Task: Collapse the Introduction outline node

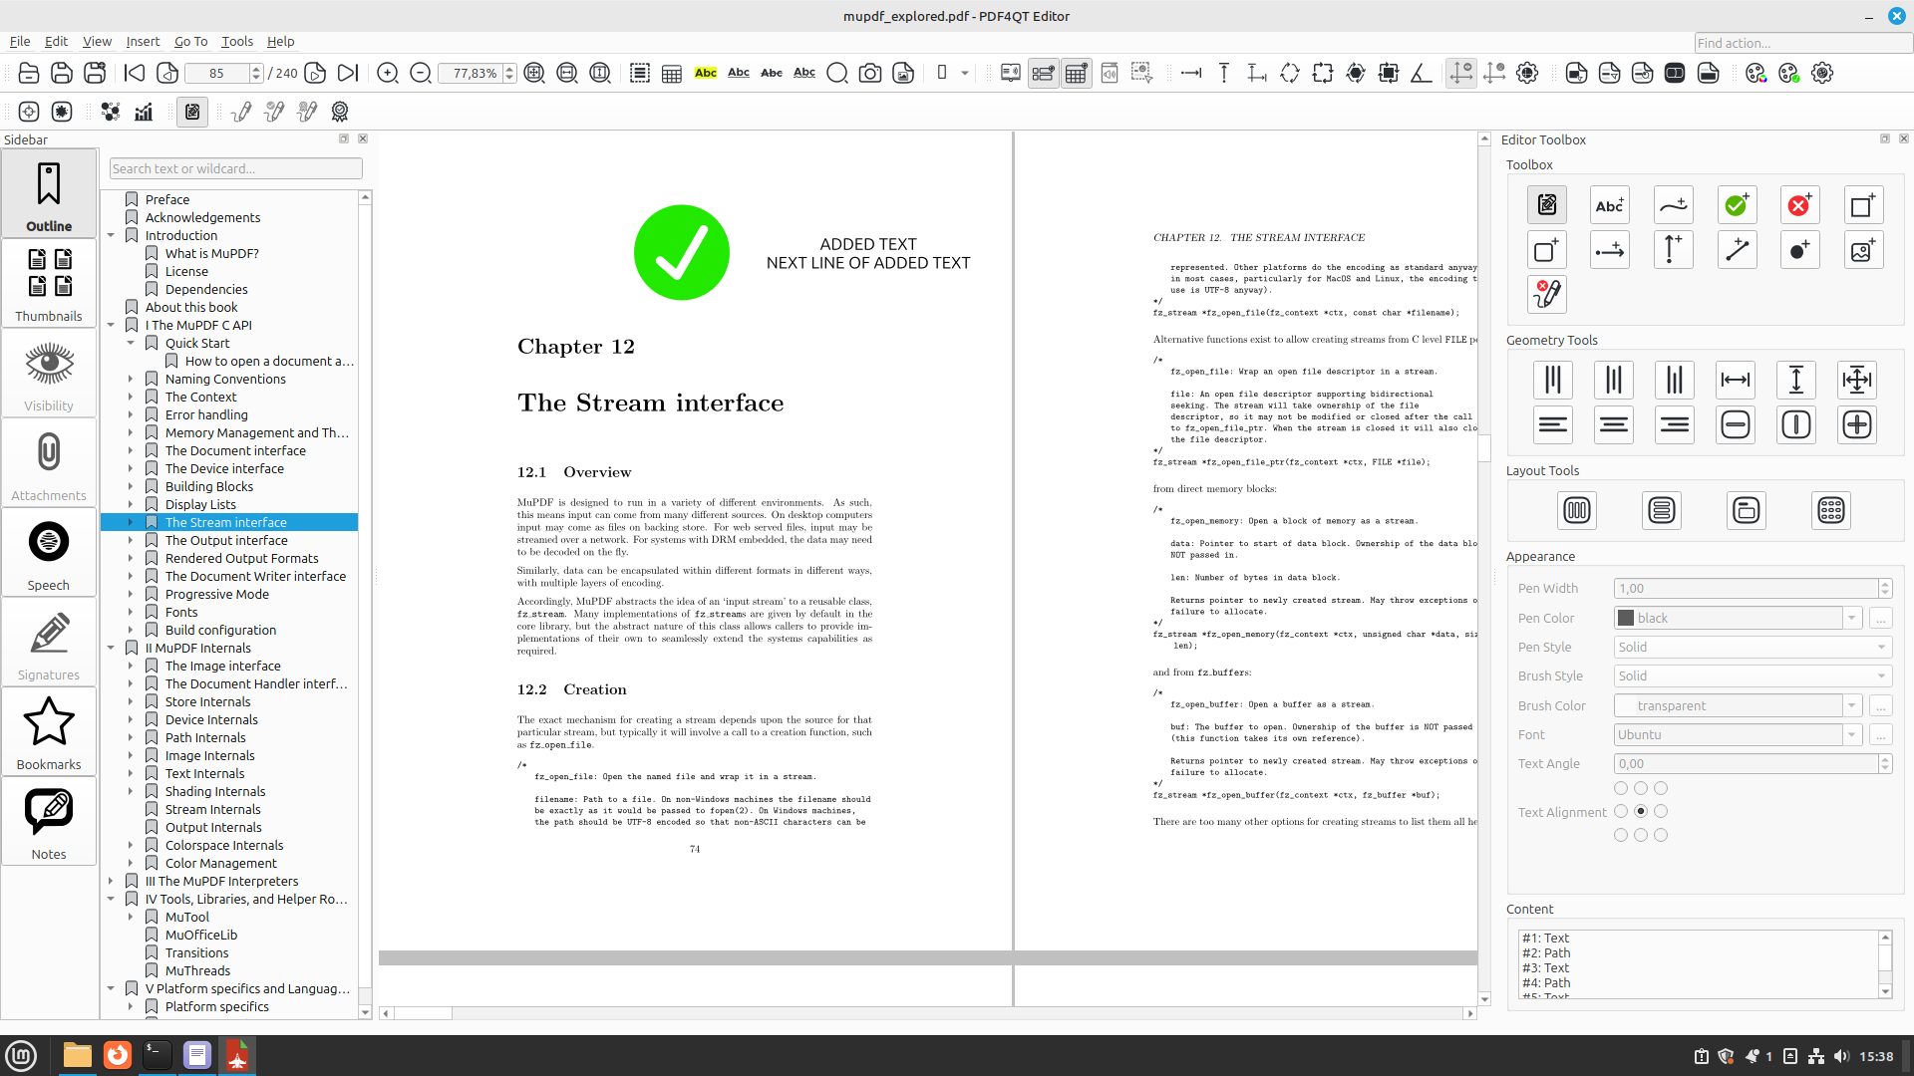Action: (x=111, y=236)
